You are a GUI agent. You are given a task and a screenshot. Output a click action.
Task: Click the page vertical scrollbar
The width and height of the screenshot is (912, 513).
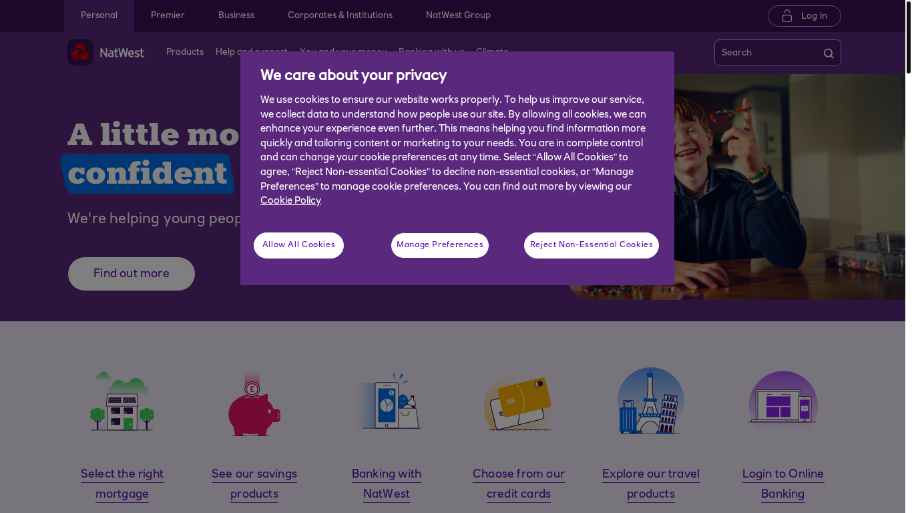pyautogui.click(x=908, y=256)
